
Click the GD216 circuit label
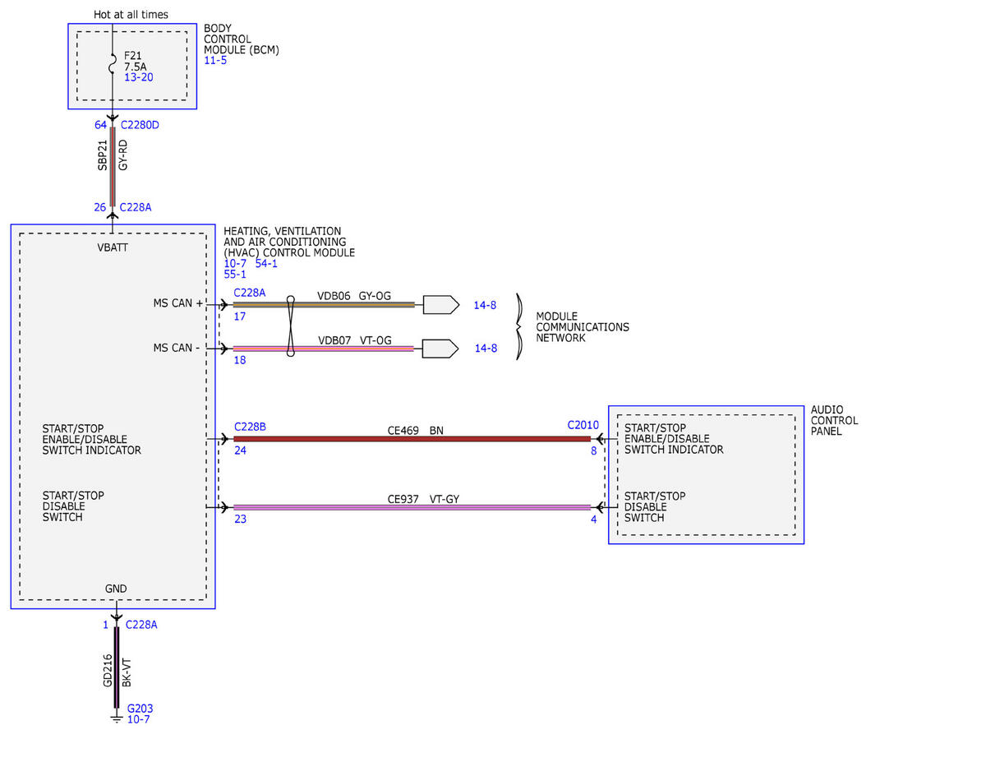[x=108, y=671]
